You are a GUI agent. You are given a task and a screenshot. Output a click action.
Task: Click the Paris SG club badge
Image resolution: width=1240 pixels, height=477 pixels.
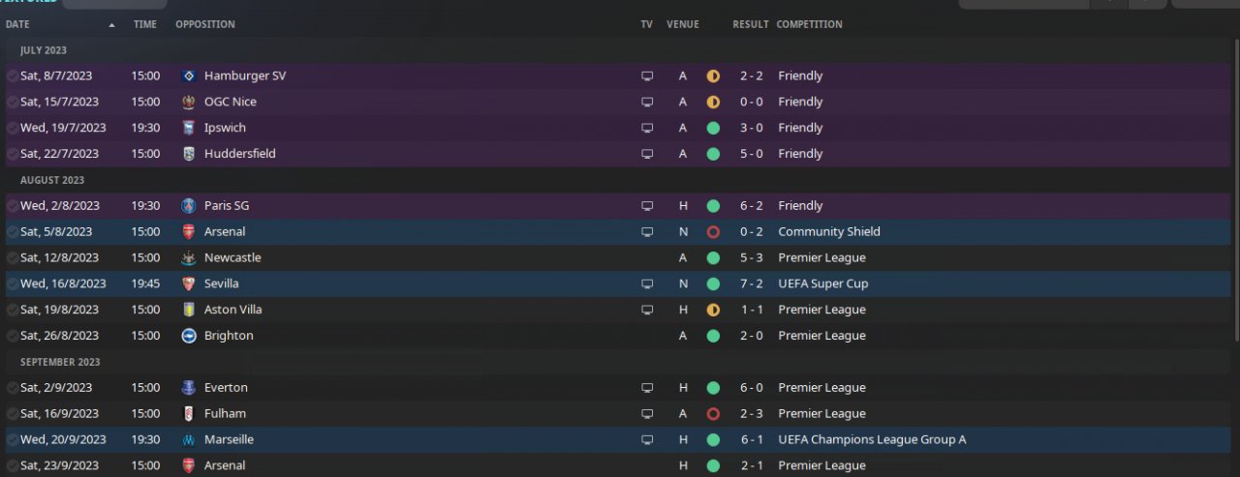tap(189, 206)
